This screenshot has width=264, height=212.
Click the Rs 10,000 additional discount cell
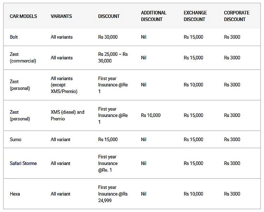pyautogui.click(x=151, y=115)
